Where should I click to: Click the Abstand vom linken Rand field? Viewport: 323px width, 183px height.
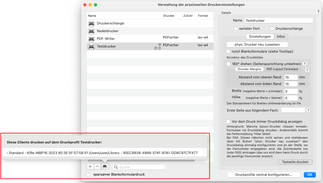point(291,84)
